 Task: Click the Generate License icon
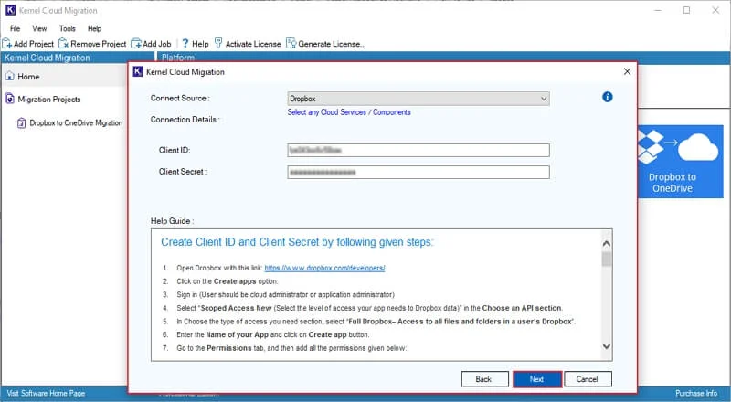pos(291,43)
